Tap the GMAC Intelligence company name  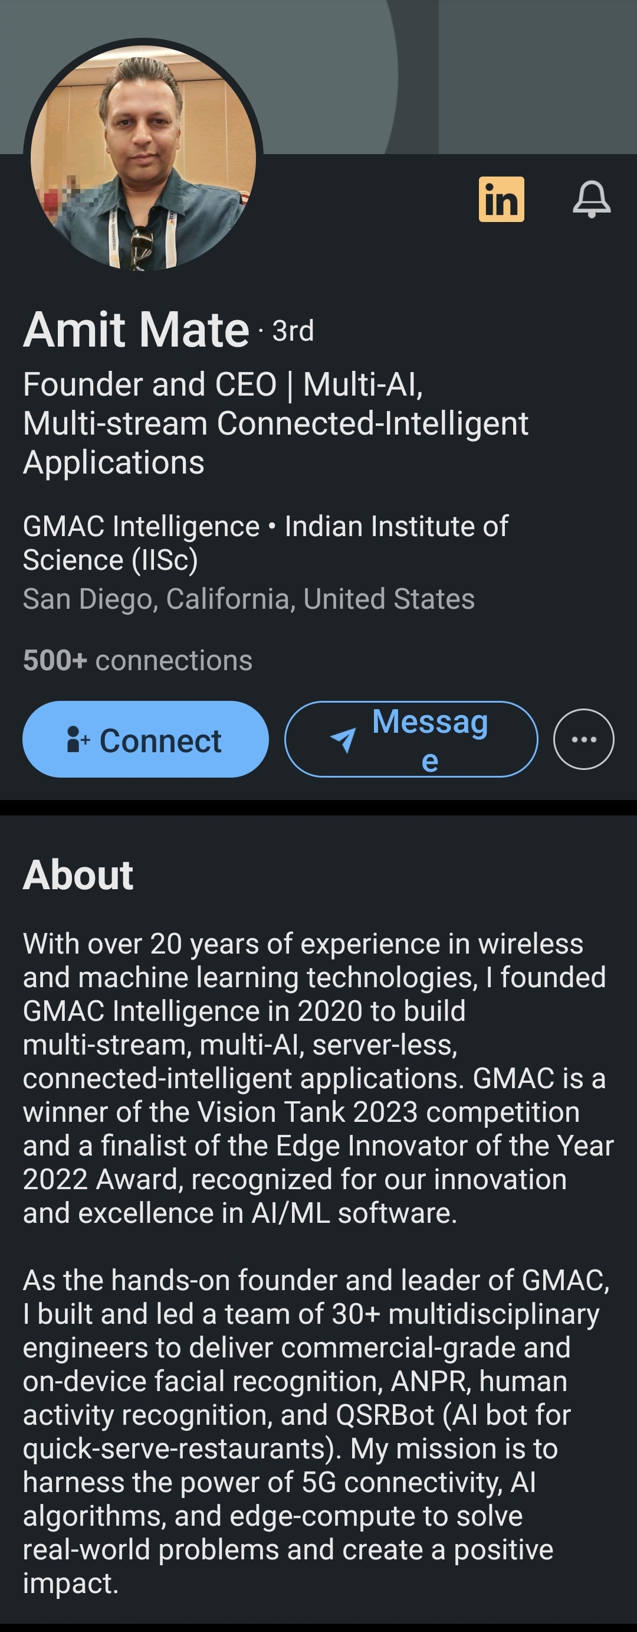pos(141,527)
